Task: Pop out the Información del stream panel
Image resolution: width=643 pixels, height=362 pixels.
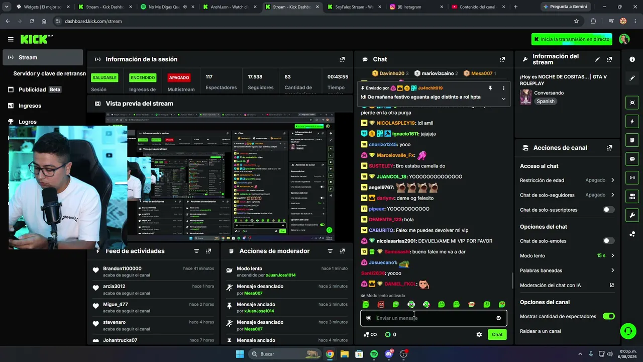Action: coord(609,59)
